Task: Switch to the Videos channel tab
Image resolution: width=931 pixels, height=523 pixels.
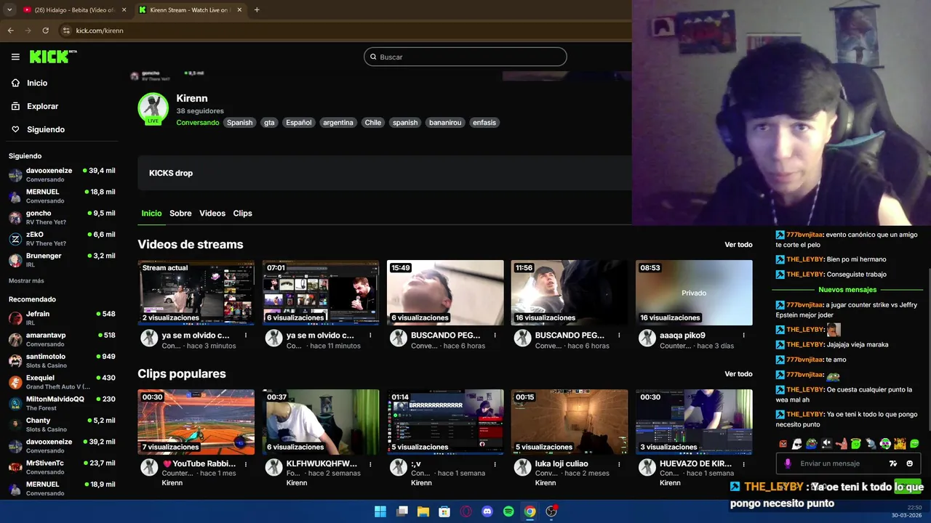Action: click(x=212, y=213)
